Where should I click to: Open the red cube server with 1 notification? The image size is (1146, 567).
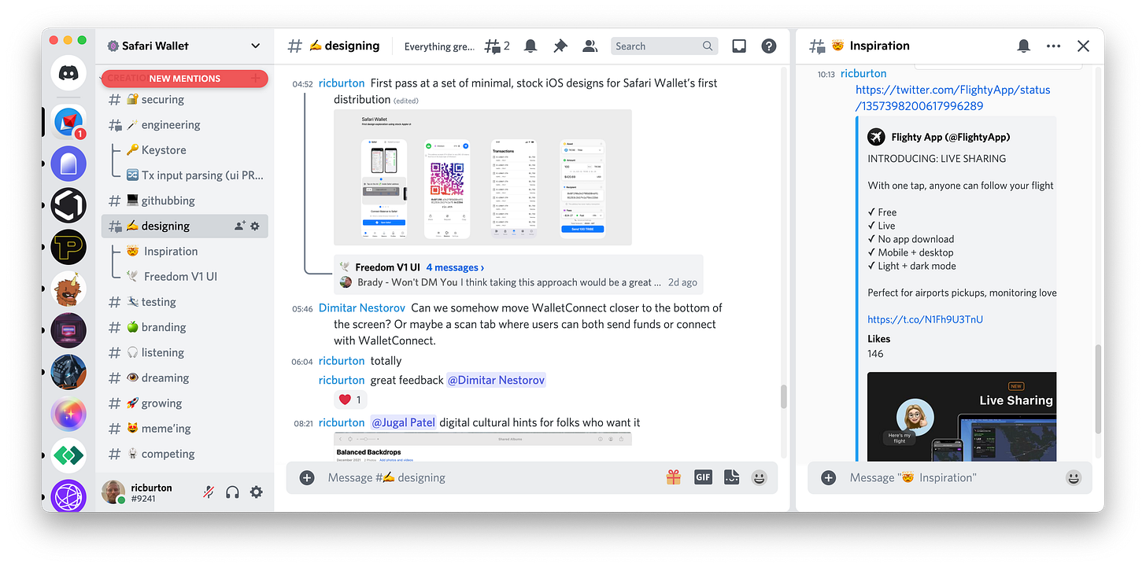pyautogui.click(x=68, y=122)
